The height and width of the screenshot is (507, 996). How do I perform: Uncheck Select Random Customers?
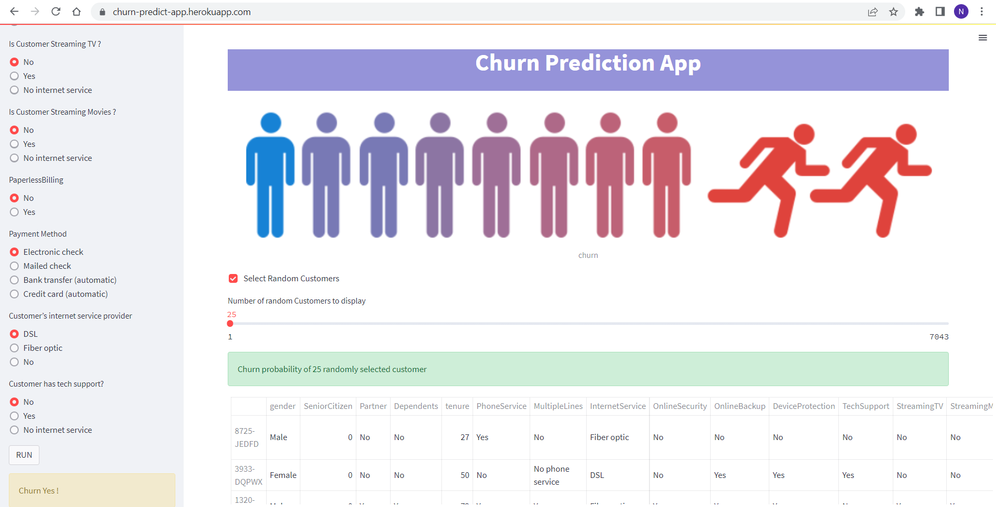click(x=233, y=278)
